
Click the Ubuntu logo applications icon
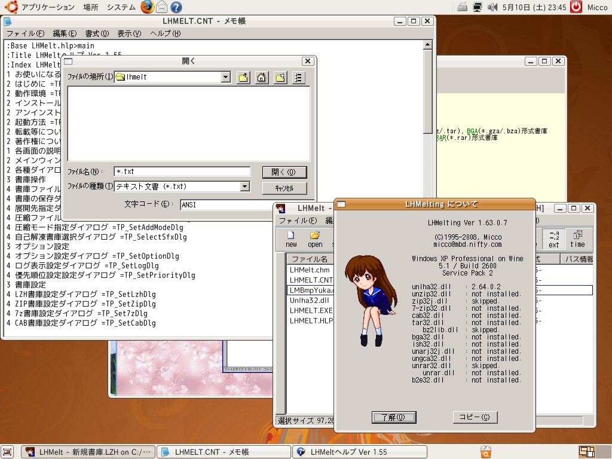[11, 7]
